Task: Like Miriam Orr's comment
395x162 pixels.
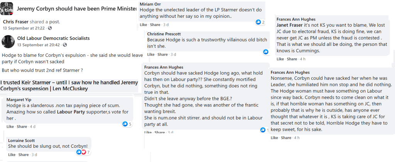Action: 143,25
